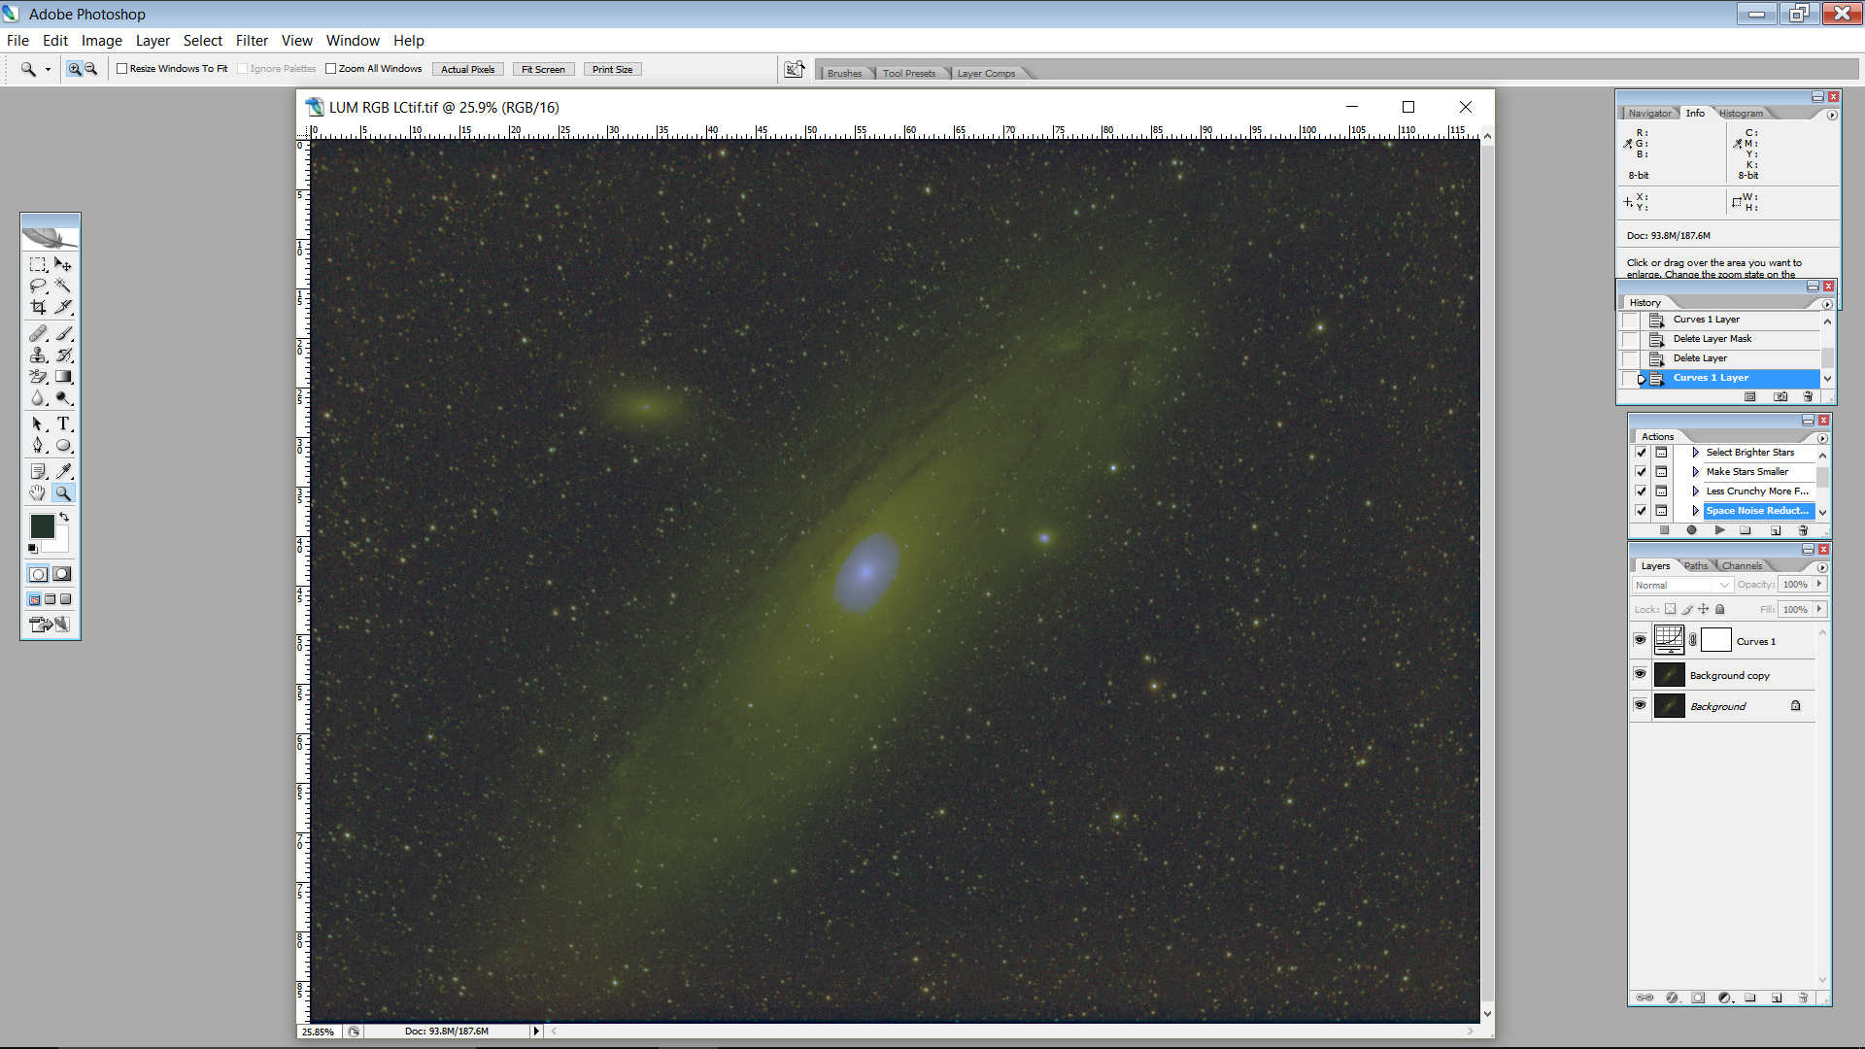
Task: Expand the Select Brighter Stars action
Action: pos(1696,453)
